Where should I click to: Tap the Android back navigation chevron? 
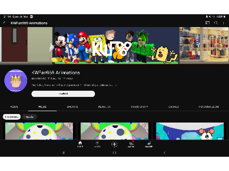coord(165,152)
